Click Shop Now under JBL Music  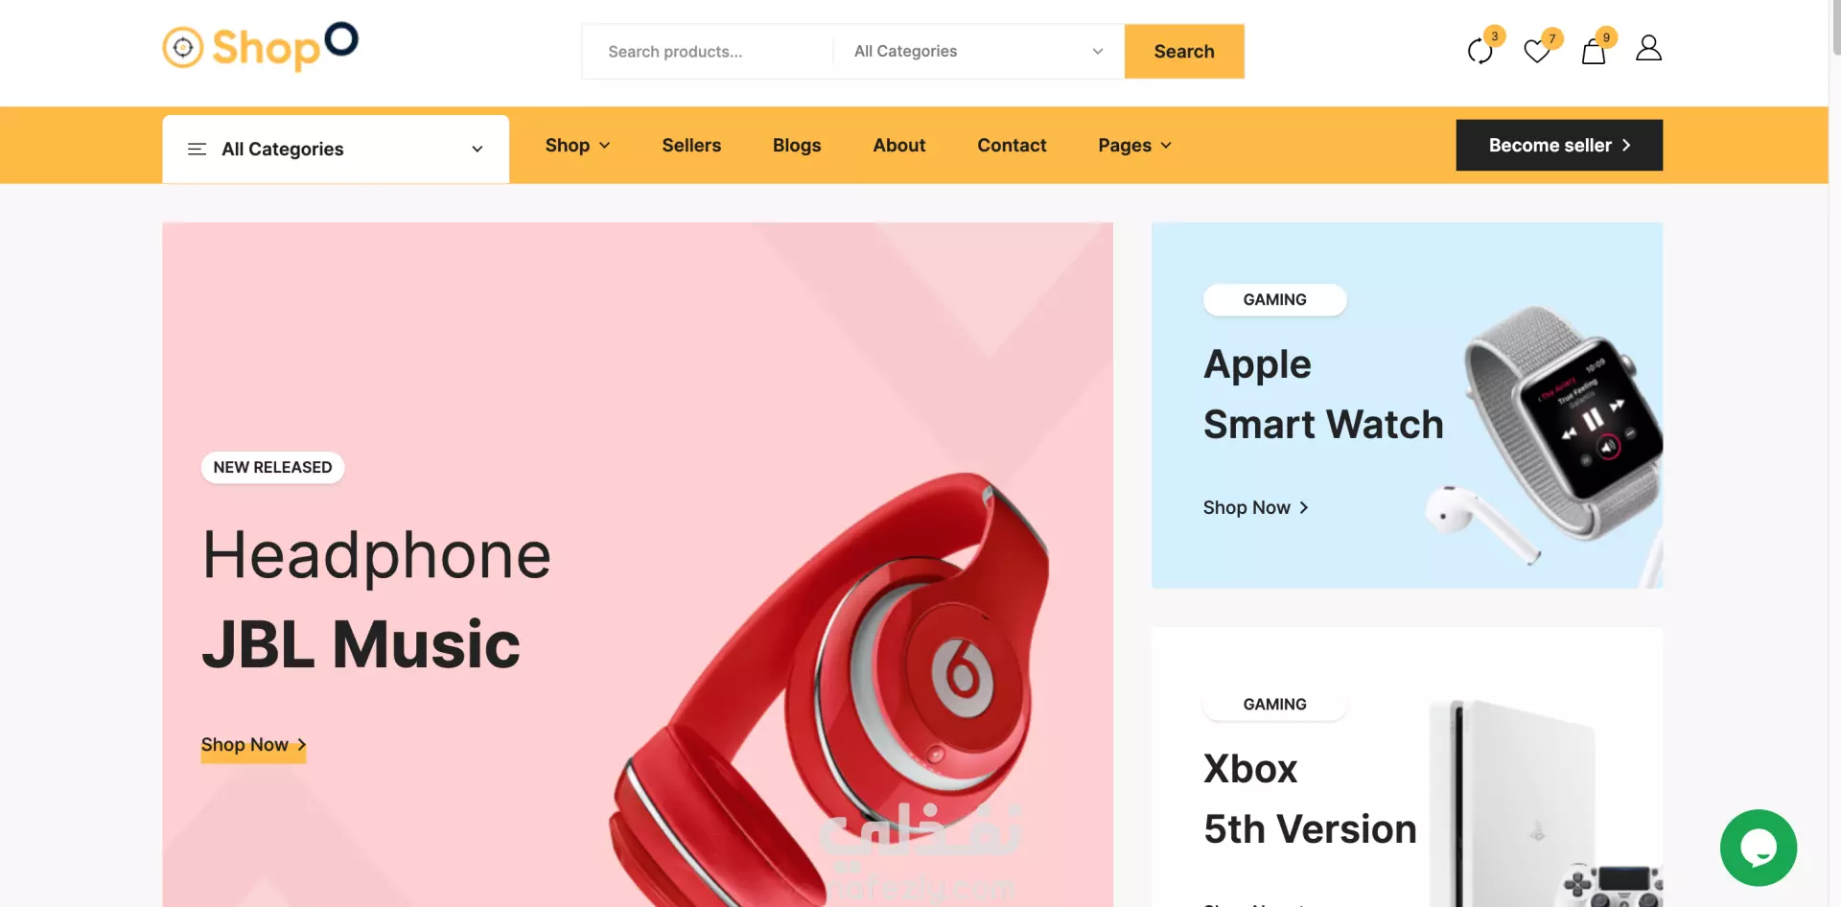coord(253,745)
